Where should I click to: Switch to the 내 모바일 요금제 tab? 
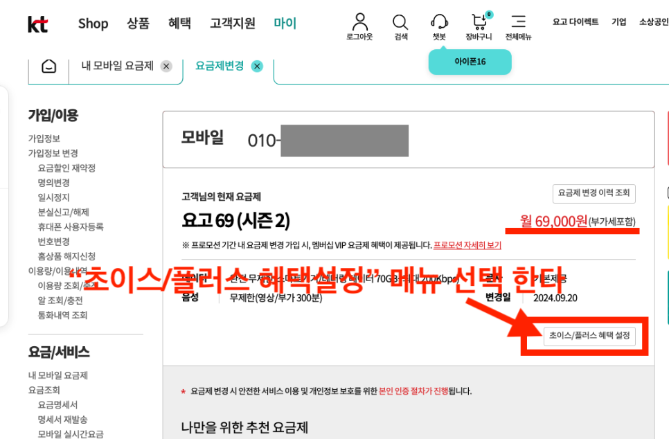tap(117, 66)
